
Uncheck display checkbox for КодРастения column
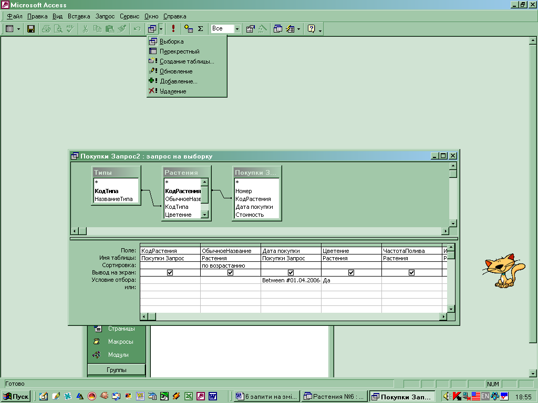[170, 273]
